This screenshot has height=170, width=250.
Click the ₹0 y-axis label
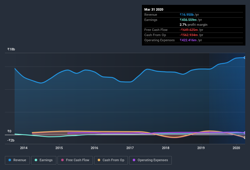[9, 131]
